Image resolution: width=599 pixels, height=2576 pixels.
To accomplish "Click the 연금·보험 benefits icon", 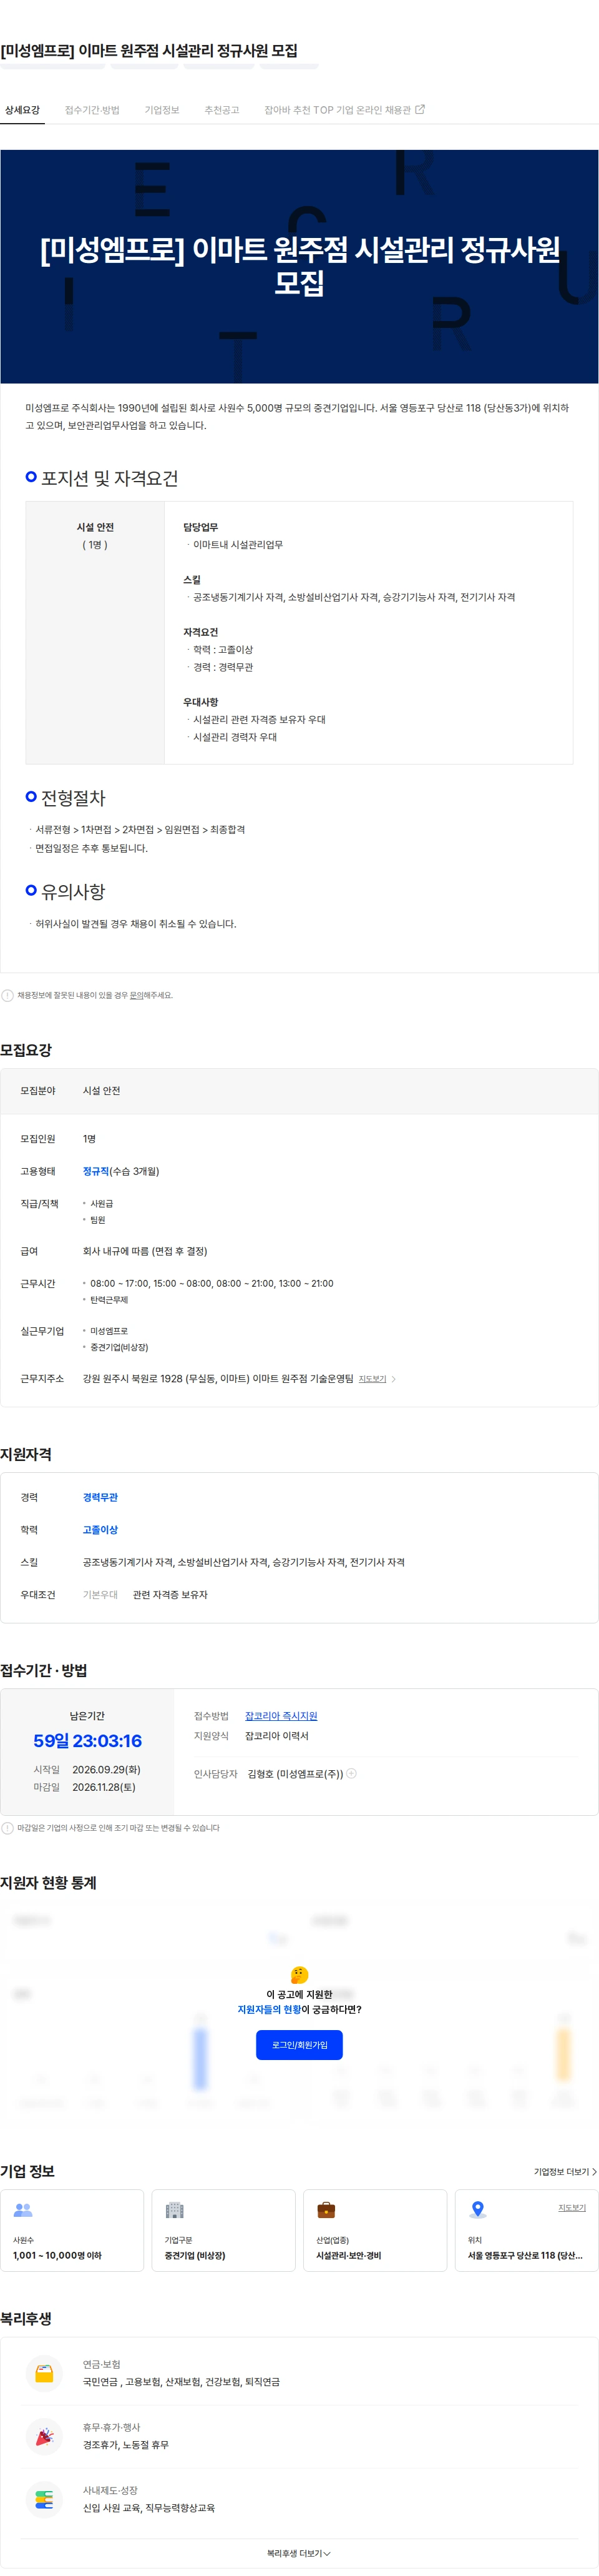I will coord(44,2374).
